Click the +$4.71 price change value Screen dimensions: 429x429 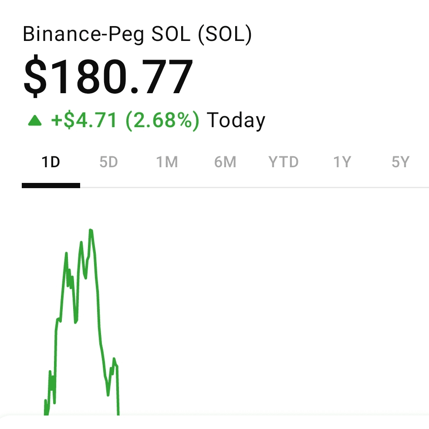[84, 121]
